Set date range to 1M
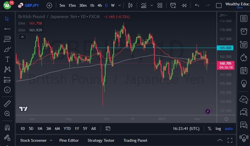This screenshot has width=250, height=146. [40, 128]
